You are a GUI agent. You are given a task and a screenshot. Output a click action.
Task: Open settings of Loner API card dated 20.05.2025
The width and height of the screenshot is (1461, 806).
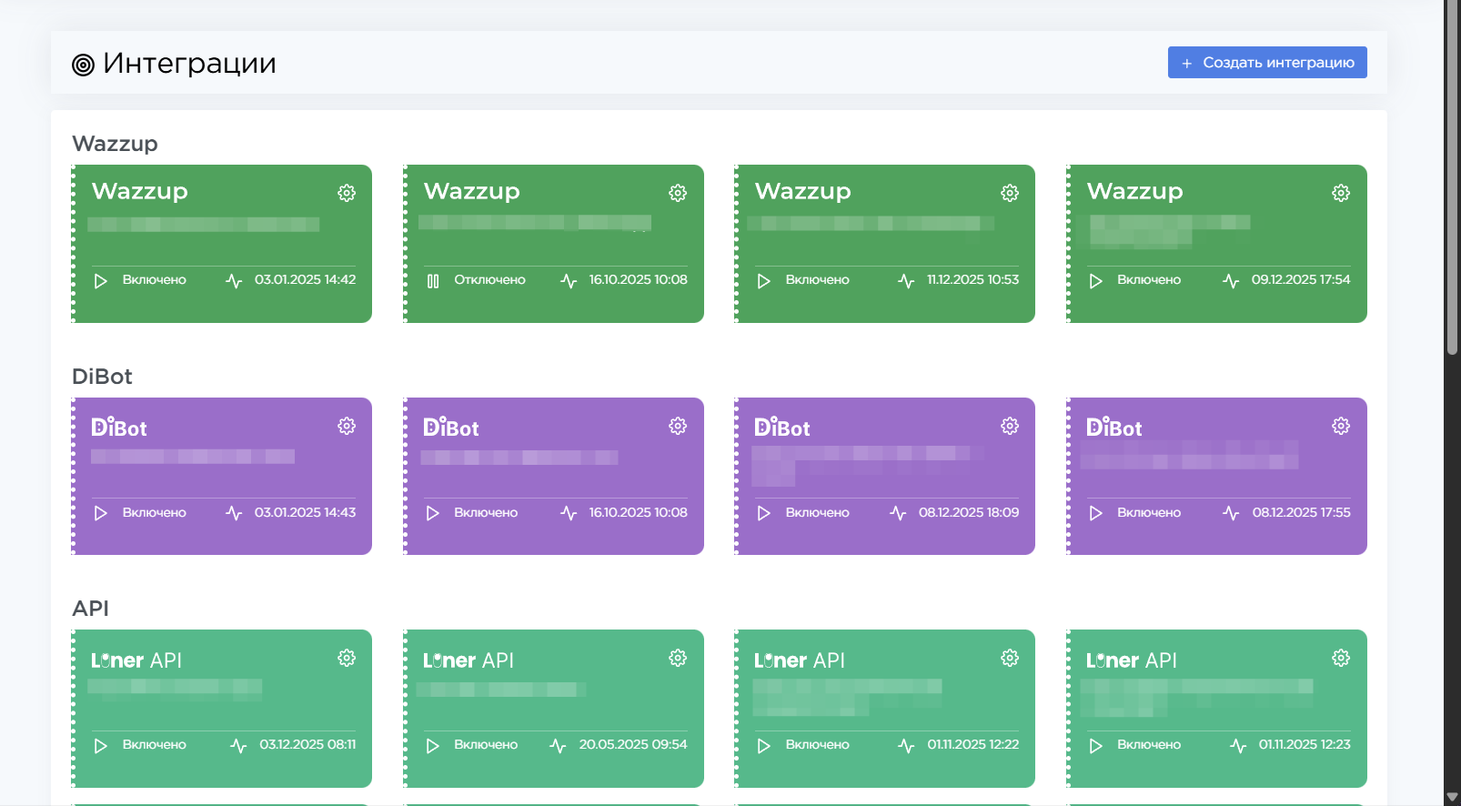point(678,658)
